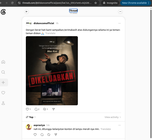
Task: Reload the page in Chrome
Action: 12,3
